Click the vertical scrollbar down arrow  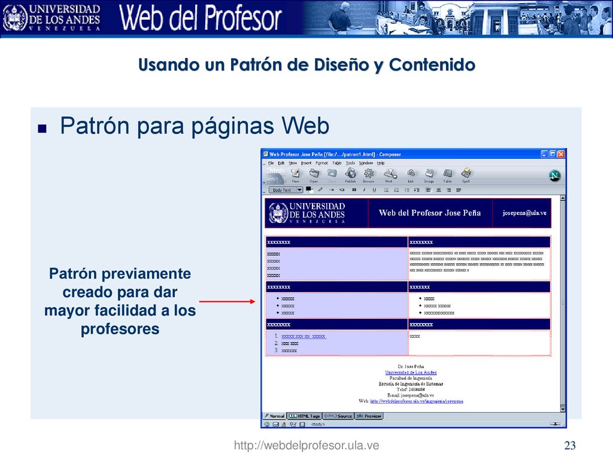coord(563,409)
